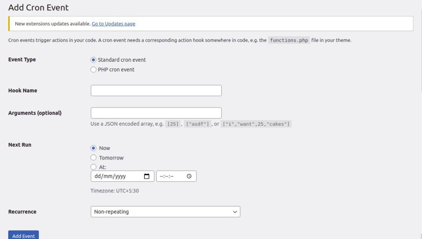Select the Standard cron event radio button
The image size is (422, 239).
pyautogui.click(x=94, y=60)
